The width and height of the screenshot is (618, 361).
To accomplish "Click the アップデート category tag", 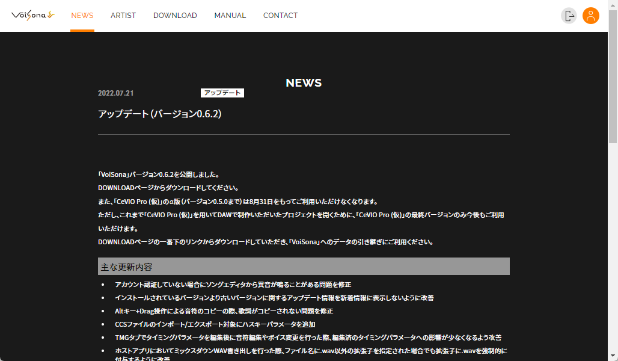I will 222,93.
